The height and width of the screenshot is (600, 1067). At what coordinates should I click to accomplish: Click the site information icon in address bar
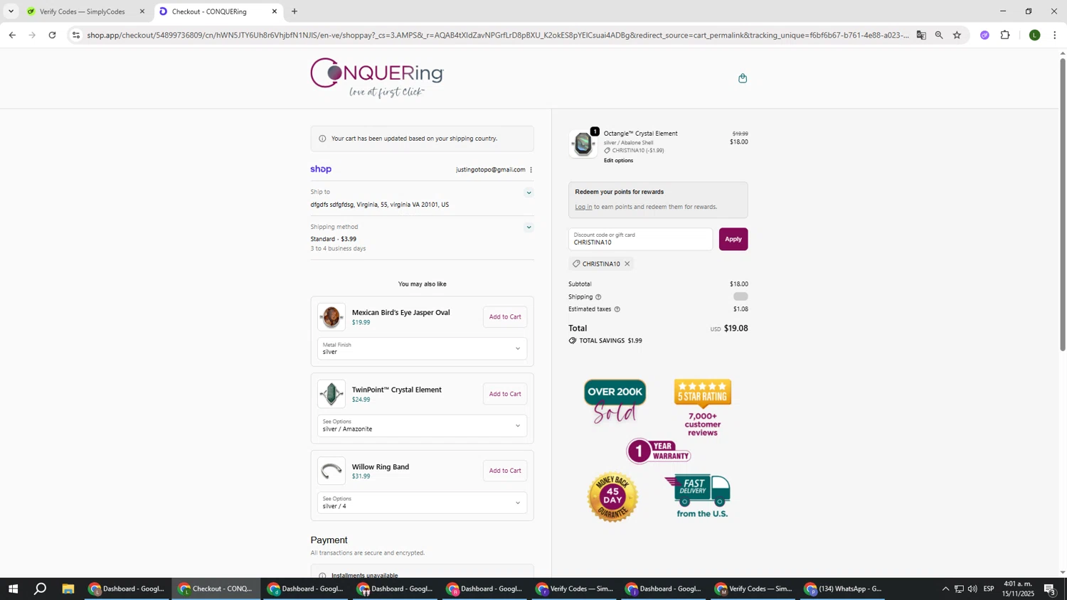76,35
